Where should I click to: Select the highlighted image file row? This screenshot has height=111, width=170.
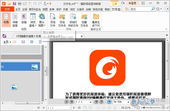(x=20, y=67)
